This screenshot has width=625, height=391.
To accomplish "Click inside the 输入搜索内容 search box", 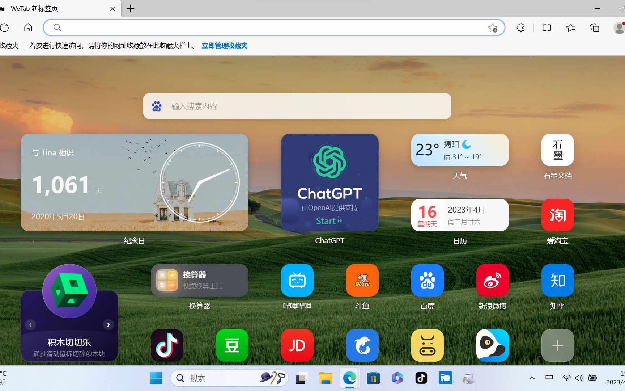I will click(297, 106).
